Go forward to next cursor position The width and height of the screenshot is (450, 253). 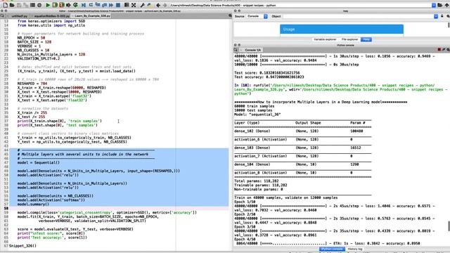pyautogui.click(x=165, y=5)
